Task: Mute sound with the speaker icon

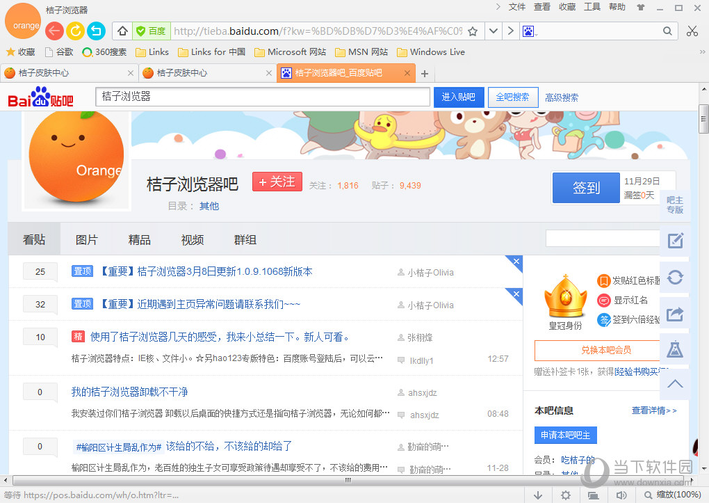Action: point(621,495)
